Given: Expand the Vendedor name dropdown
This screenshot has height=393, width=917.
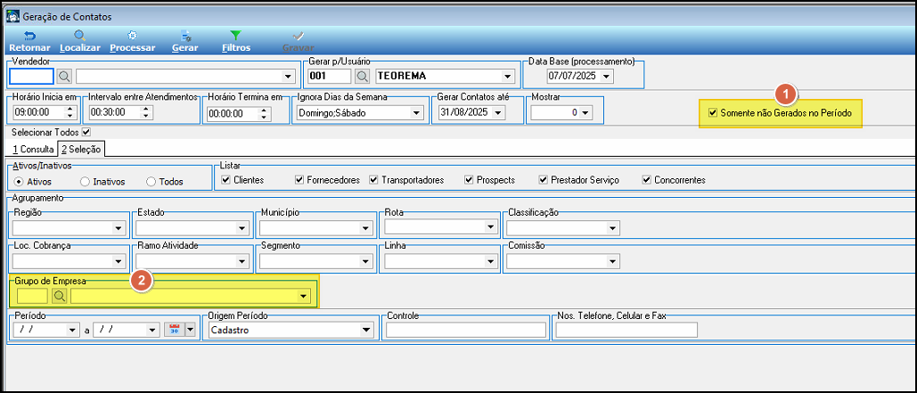Looking at the screenshot, I should point(287,76).
